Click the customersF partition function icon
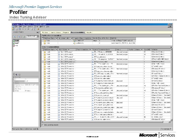The image size is (185, 139). pos(74,41)
